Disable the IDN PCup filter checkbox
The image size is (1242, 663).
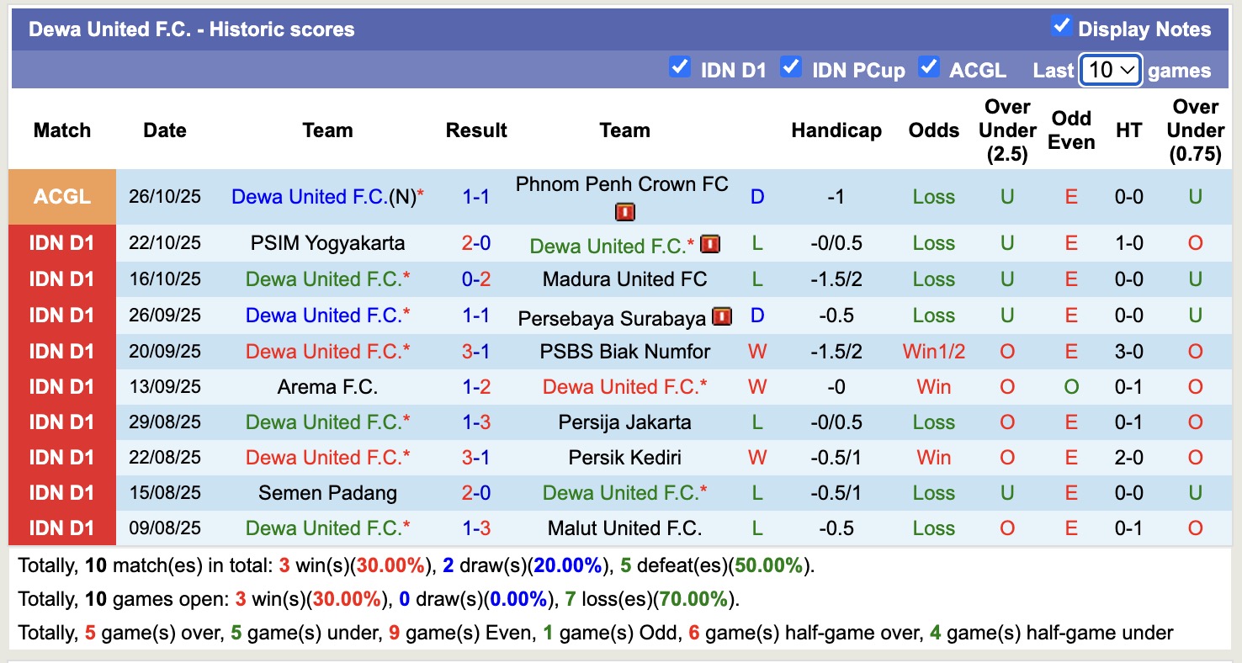(x=790, y=67)
